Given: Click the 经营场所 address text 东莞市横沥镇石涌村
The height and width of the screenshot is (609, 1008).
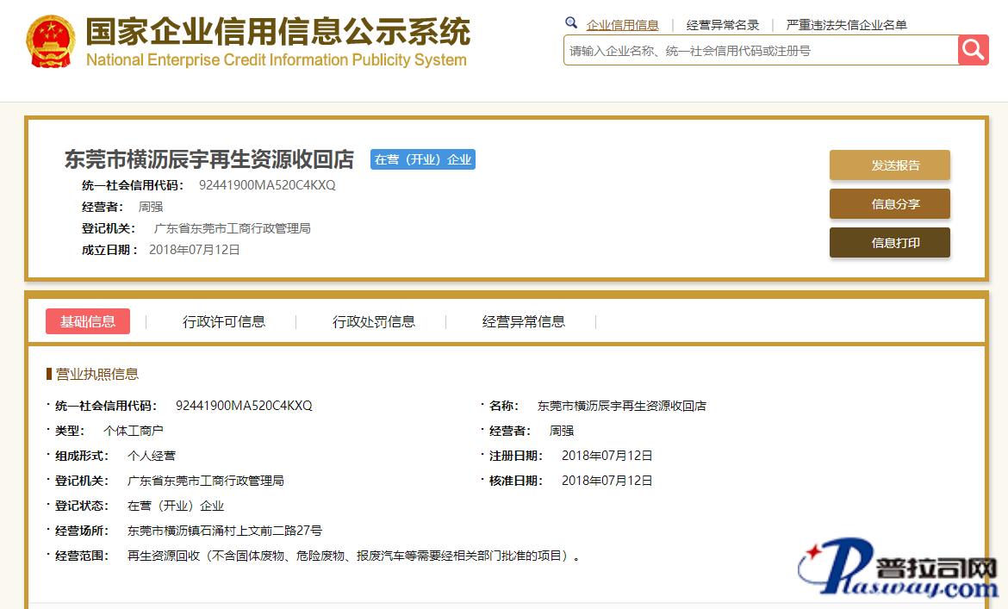Looking at the screenshot, I should pyautogui.click(x=224, y=531).
